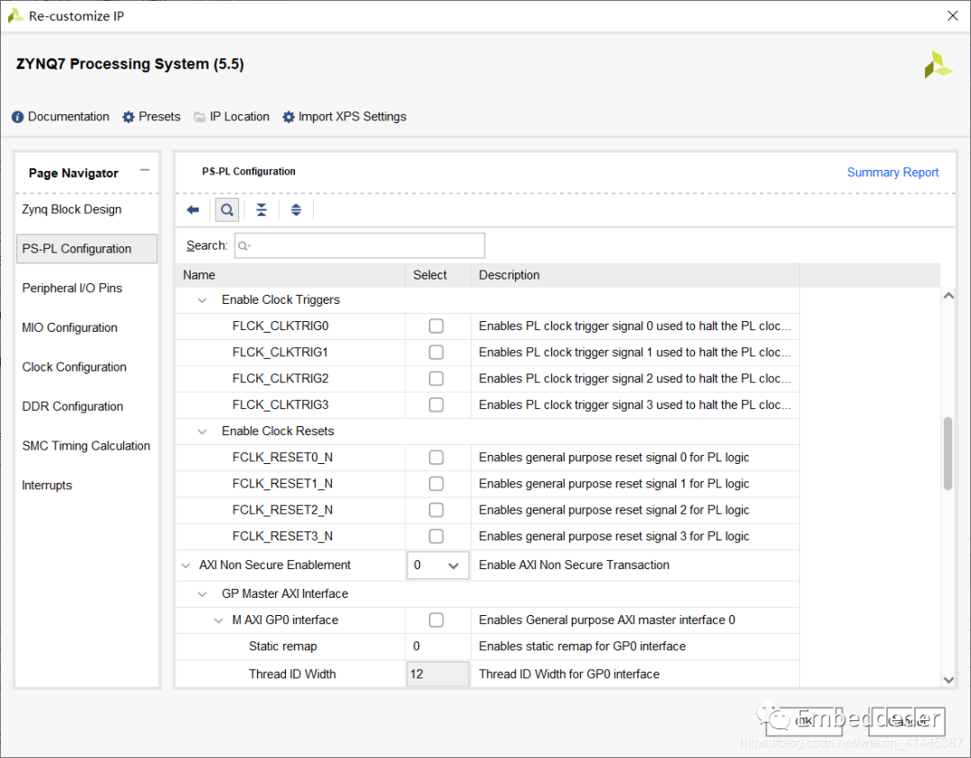
Task: Collapse Enable Clock Triggers group
Action: 202,300
